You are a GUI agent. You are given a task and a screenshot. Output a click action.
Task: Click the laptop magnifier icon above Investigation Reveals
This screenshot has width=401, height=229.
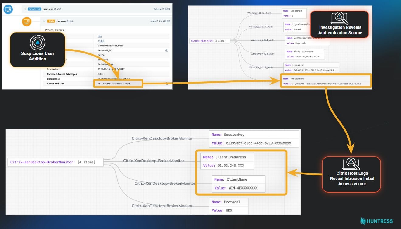coord(340,19)
